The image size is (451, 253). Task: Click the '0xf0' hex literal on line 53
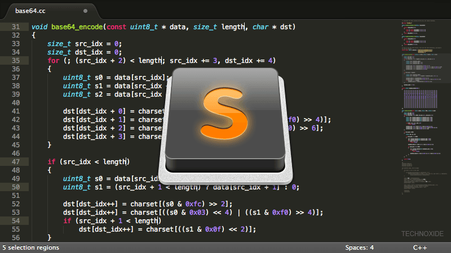point(280,213)
